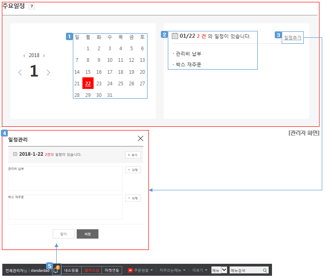The width and height of the screenshot is (325, 279).
Task: Open the 플러스샵 tab
Action: coord(92,270)
